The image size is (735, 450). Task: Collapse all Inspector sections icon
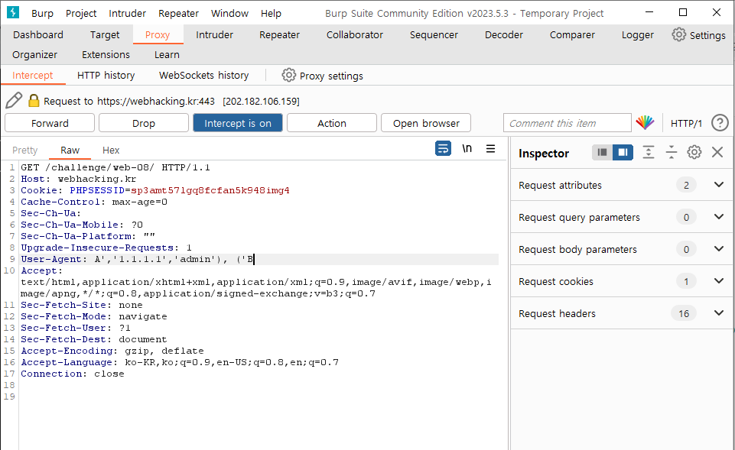(672, 152)
